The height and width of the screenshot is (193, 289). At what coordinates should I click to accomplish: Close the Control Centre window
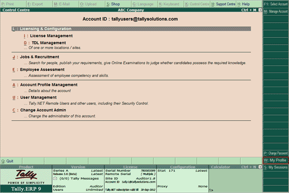pyautogui.click(x=260, y=10)
